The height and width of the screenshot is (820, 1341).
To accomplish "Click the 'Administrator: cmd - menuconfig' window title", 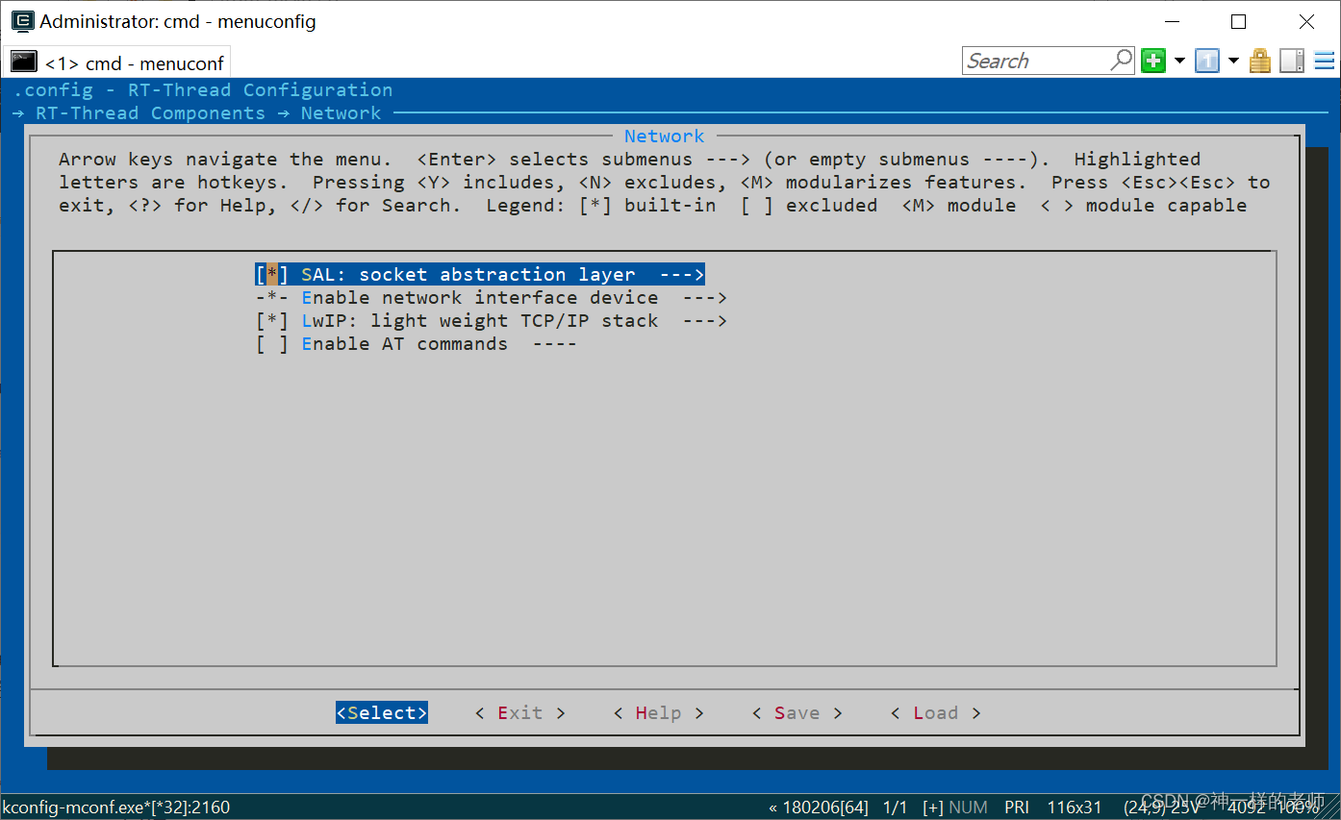I will (x=178, y=21).
